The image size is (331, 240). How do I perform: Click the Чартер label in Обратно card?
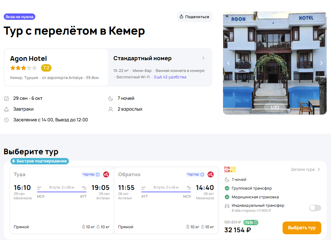[x=193, y=174]
